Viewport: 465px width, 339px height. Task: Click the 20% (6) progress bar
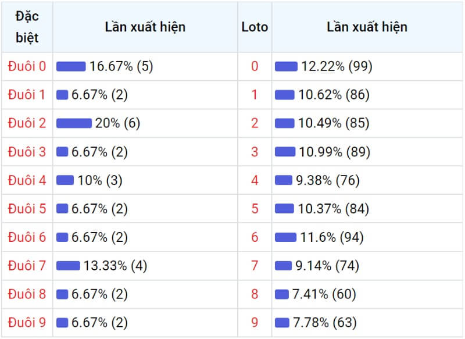coord(74,123)
